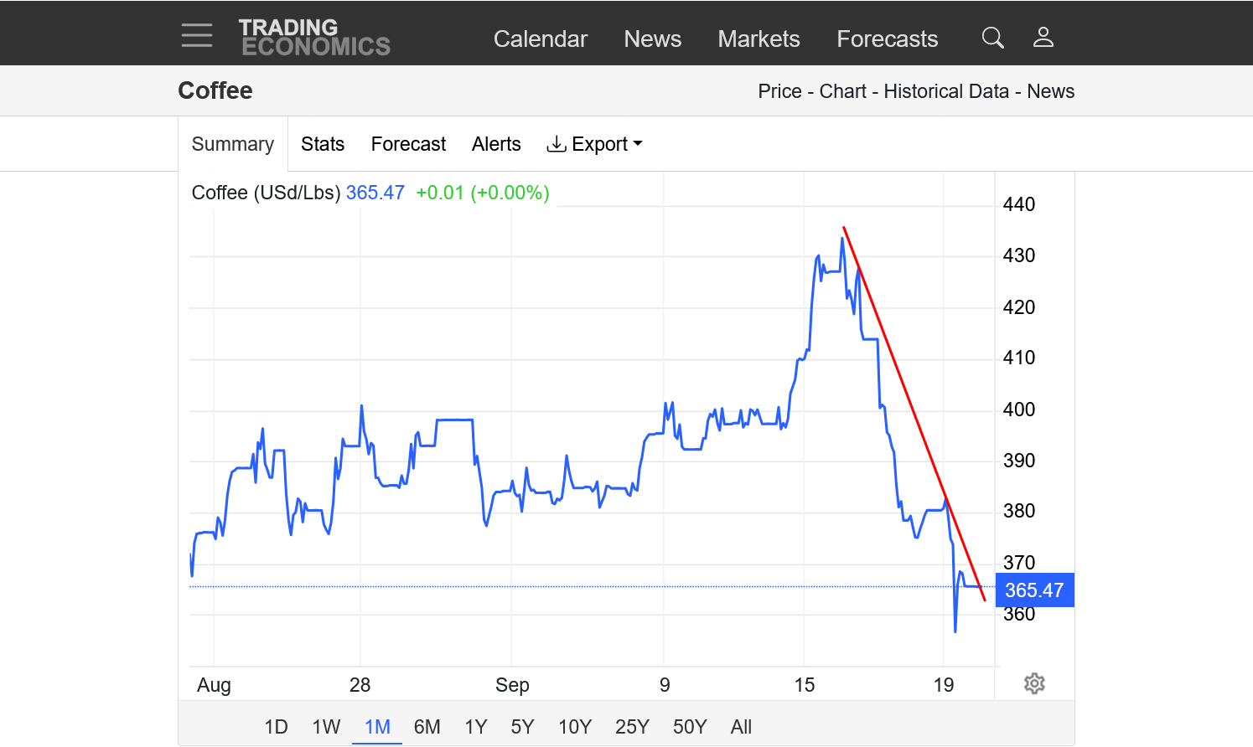Screen dimensions: 1253x747
Task: Choose the 10Y chart range
Action: 575,727
